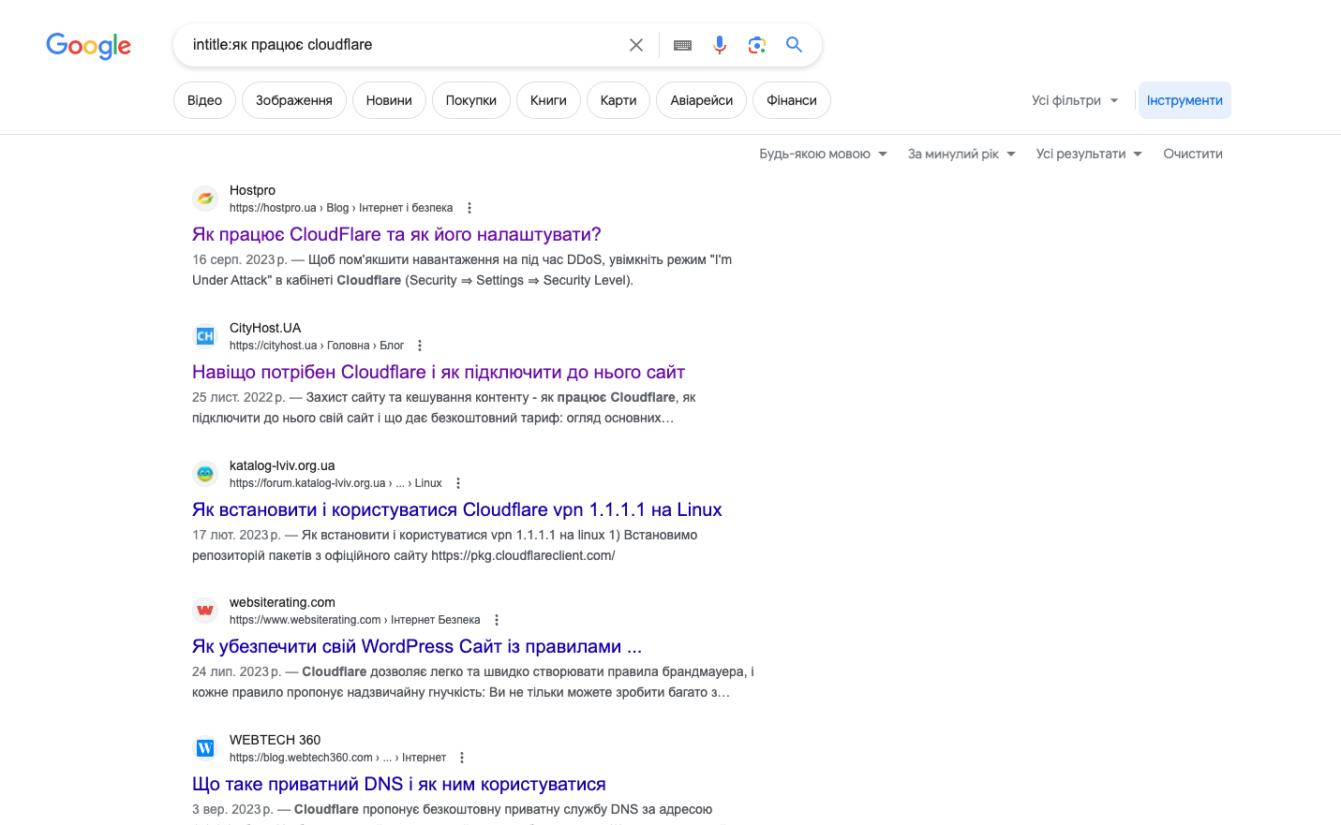Image resolution: width=1341 pixels, height=825 pixels.
Task: Switch to the Авіарейси tab
Action: pyautogui.click(x=702, y=100)
